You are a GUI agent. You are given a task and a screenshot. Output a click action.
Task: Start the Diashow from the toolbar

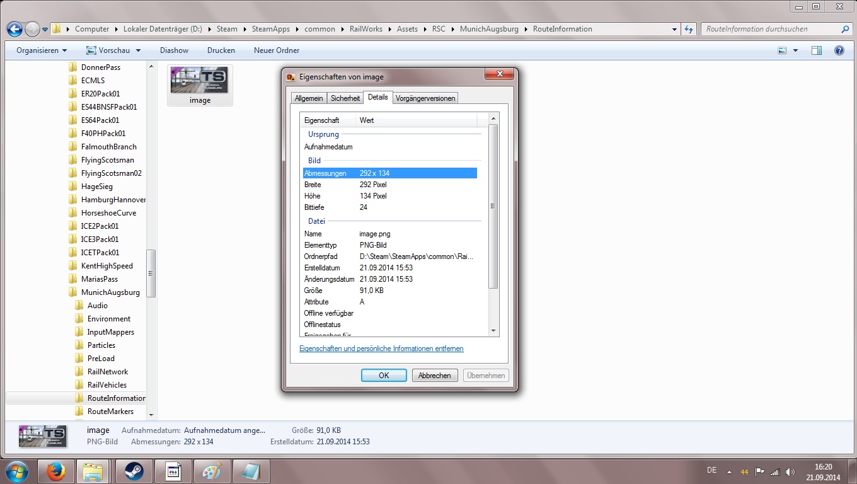tap(174, 50)
